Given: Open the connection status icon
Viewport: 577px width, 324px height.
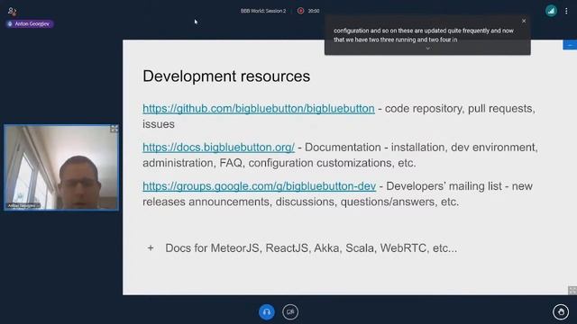Looking at the screenshot, I should point(551,11).
